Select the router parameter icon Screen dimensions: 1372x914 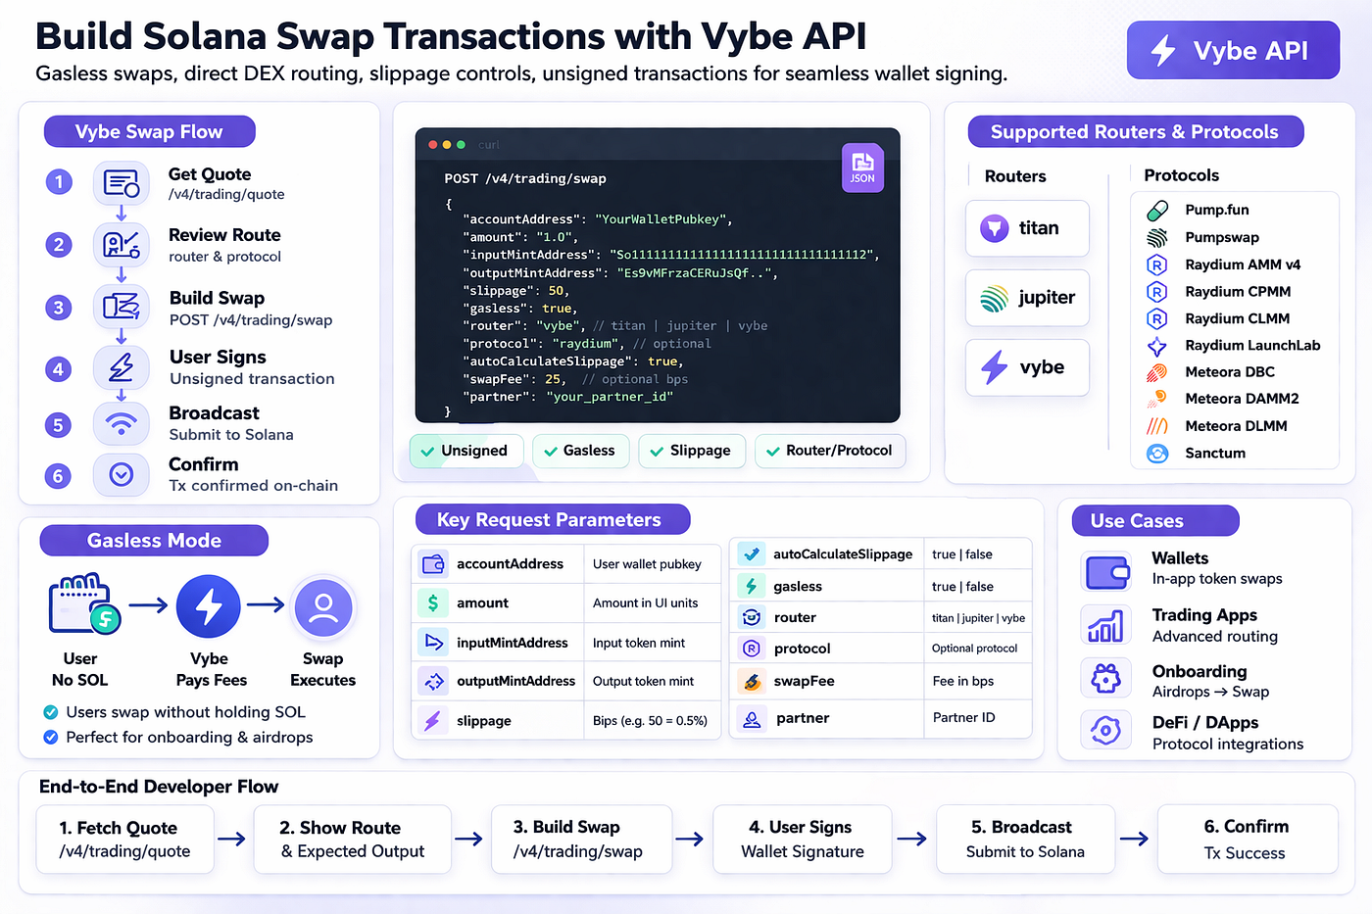pos(752,618)
